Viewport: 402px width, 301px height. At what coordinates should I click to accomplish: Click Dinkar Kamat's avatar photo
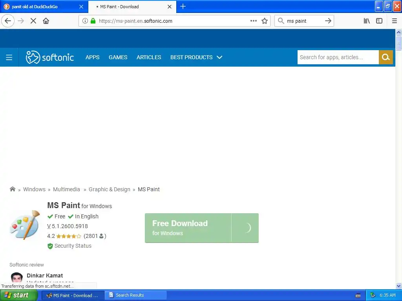16,277
